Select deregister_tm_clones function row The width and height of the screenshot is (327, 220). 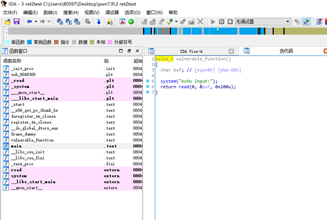coord(73,116)
